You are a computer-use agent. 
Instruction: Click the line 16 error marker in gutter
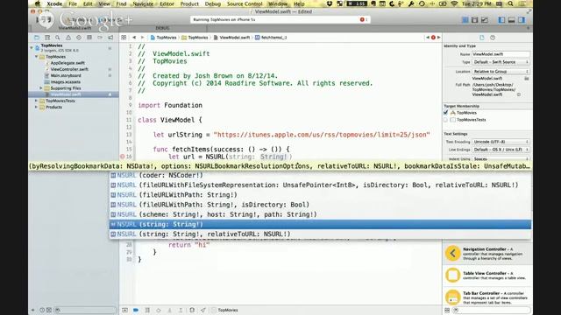123,157
